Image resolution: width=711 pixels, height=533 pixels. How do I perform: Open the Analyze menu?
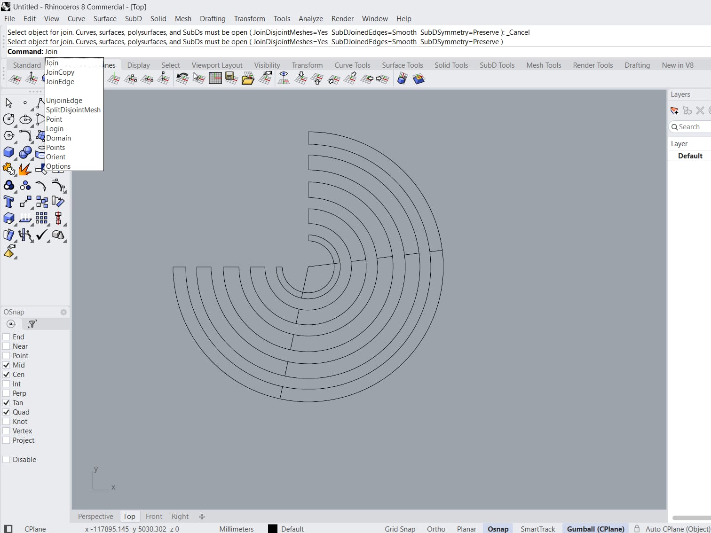[310, 19]
